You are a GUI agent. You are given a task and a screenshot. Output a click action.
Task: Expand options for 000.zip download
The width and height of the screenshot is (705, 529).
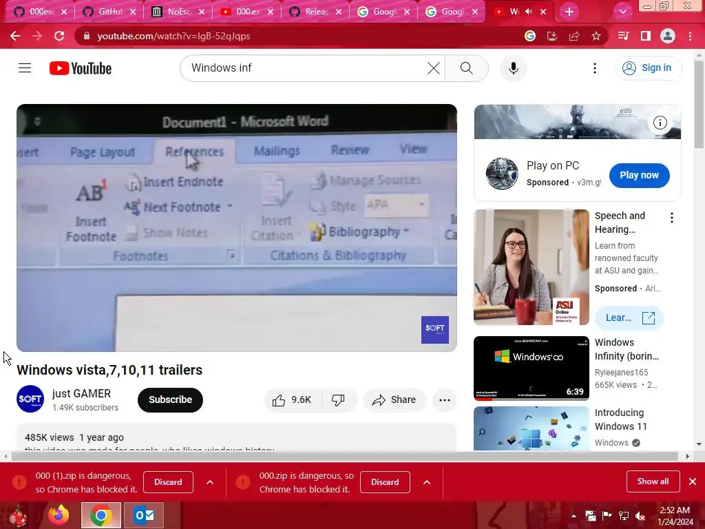coord(427,482)
